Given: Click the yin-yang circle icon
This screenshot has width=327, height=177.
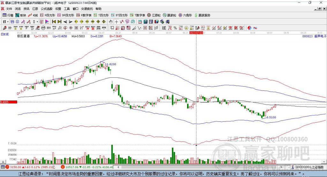Looking at the screenshot, I should (249, 28).
